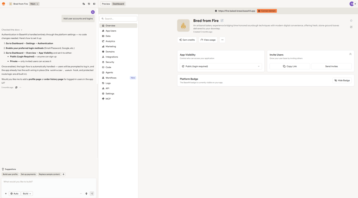The height and width of the screenshot is (198, 358).
Task: Click the Logs sidebar icon
Action: pyautogui.click(x=103, y=83)
